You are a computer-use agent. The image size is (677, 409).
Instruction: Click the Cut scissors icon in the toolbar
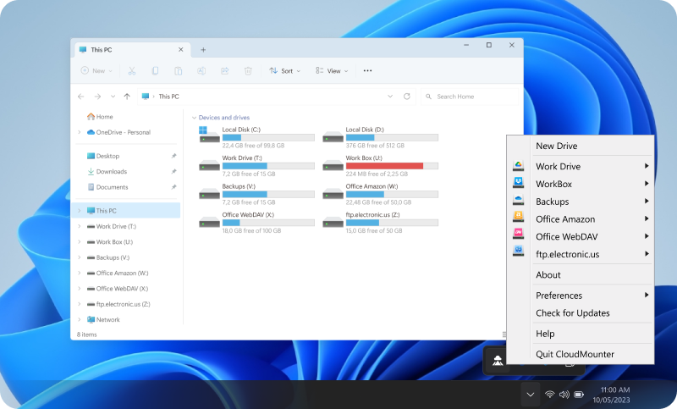[x=132, y=71]
